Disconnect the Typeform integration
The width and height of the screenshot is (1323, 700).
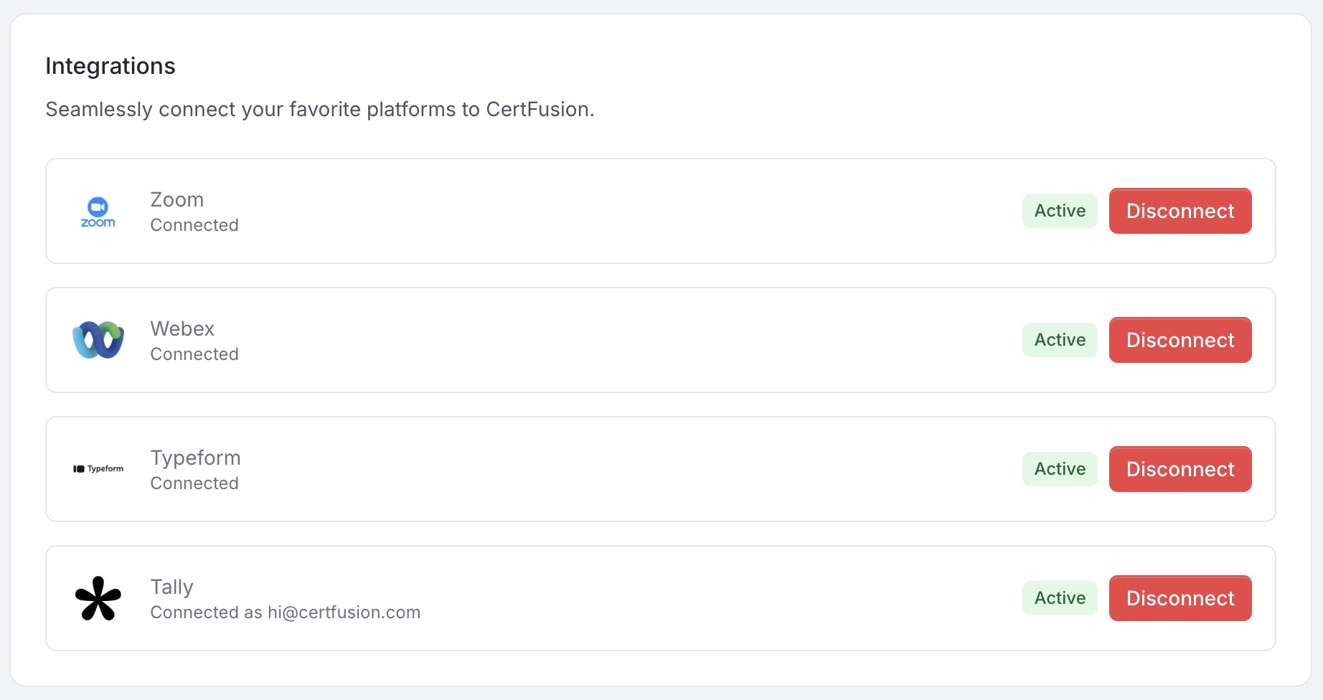pos(1180,469)
